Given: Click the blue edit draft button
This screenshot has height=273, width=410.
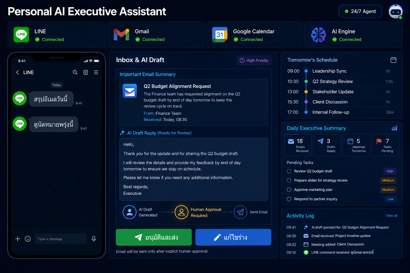Looking at the screenshot, I should [233, 237].
